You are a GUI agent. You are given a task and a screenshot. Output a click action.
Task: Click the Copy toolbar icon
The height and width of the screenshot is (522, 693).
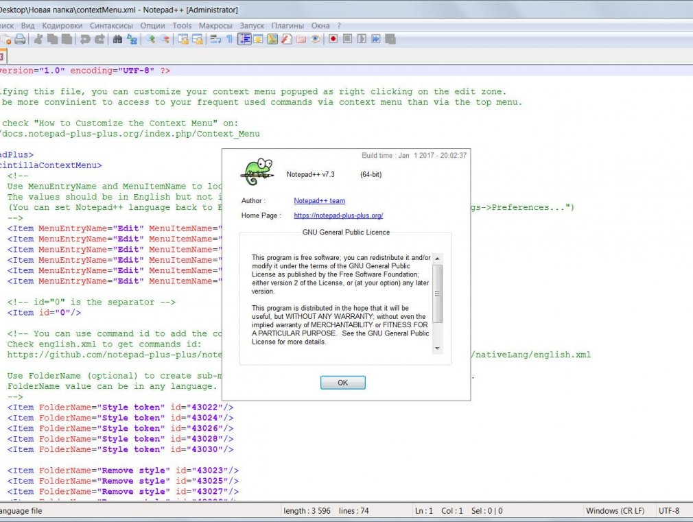point(53,39)
